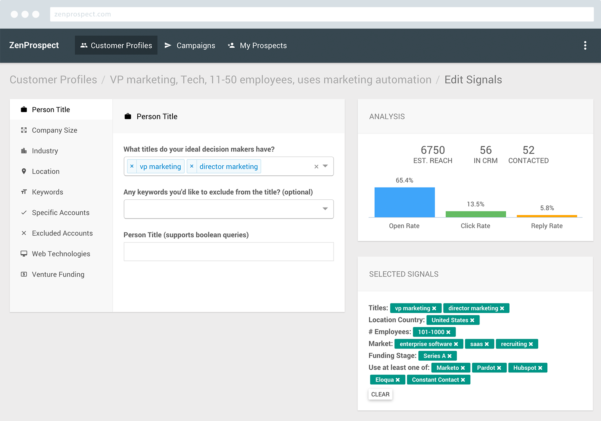
Task: Expand the exclude keywords dropdown arrow
Action: point(325,209)
